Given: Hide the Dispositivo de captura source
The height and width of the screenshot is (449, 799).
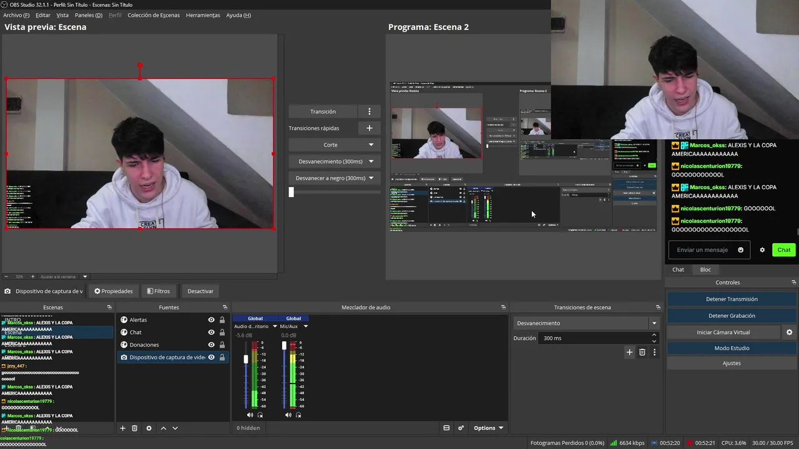Looking at the screenshot, I should pos(212,357).
